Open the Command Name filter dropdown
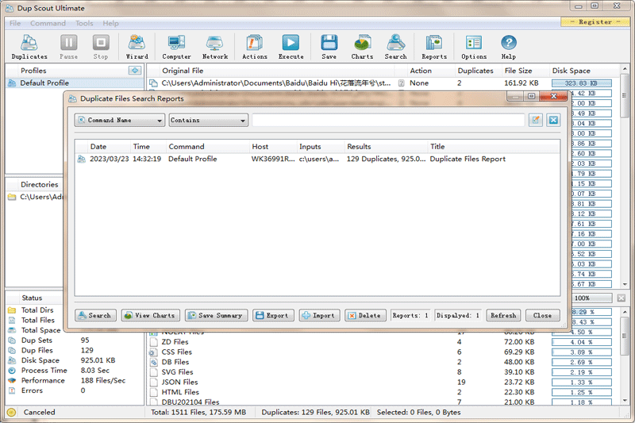The width and height of the screenshot is (635, 423). [x=120, y=120]
